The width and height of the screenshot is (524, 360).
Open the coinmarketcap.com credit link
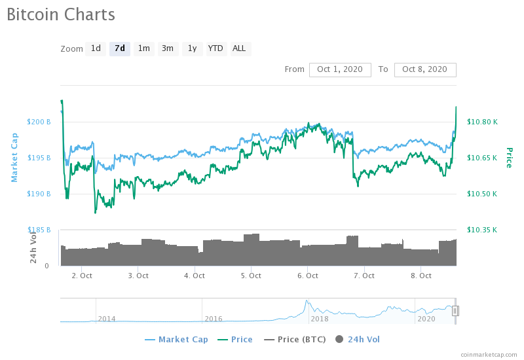tap(489, 354)
